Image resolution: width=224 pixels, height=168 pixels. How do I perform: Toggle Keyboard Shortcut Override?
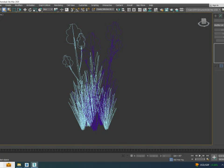point(67,10)
